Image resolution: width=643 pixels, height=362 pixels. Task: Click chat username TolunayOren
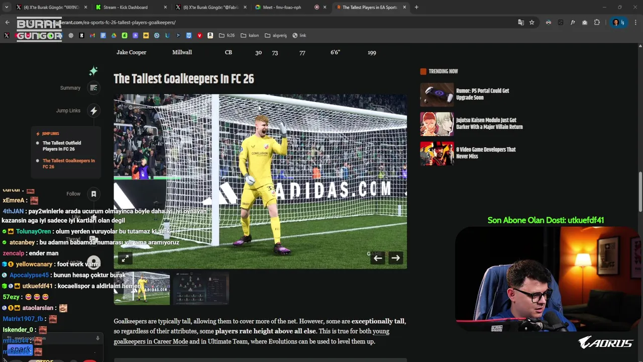coord(33,231)
